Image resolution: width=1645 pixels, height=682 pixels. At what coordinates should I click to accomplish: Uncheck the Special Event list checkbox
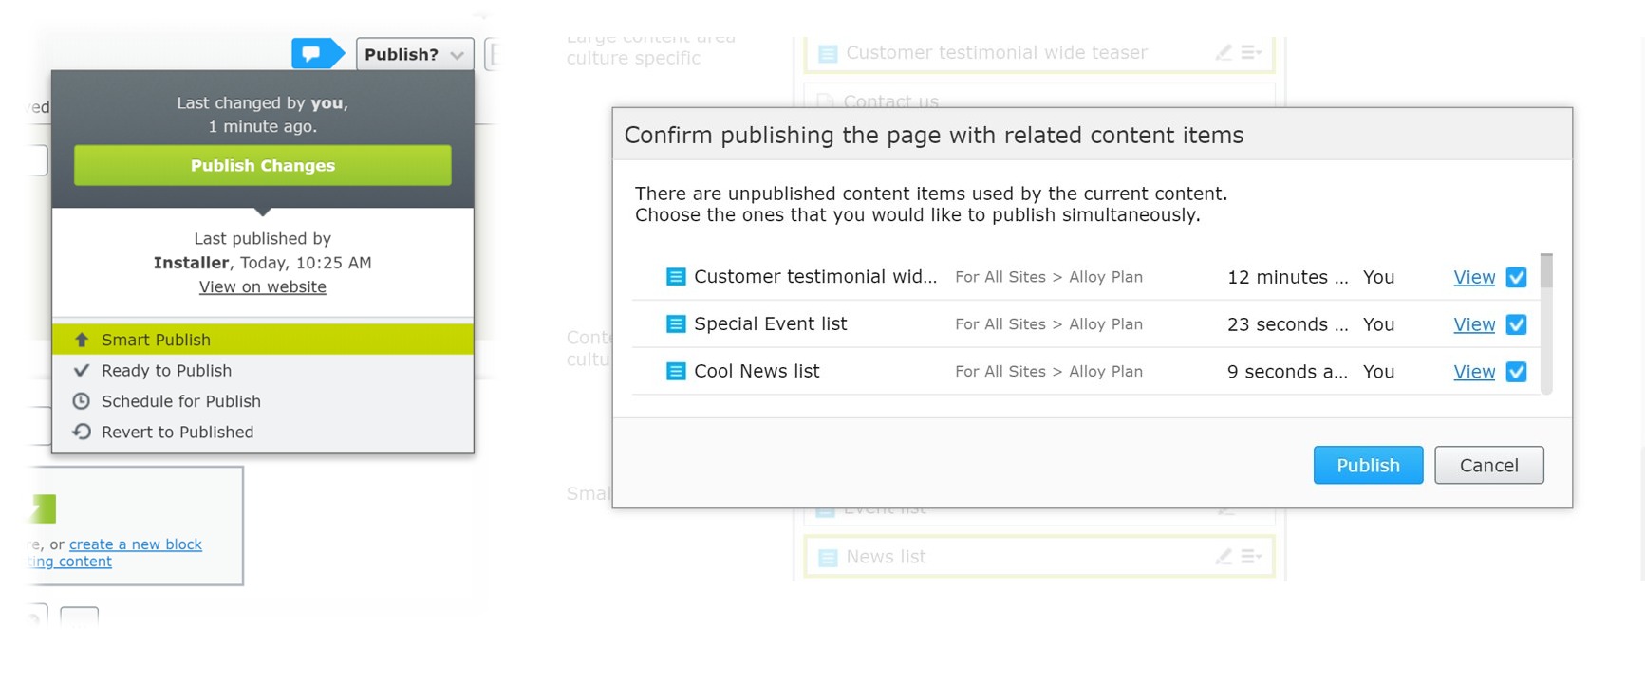tap(1516, 324)
